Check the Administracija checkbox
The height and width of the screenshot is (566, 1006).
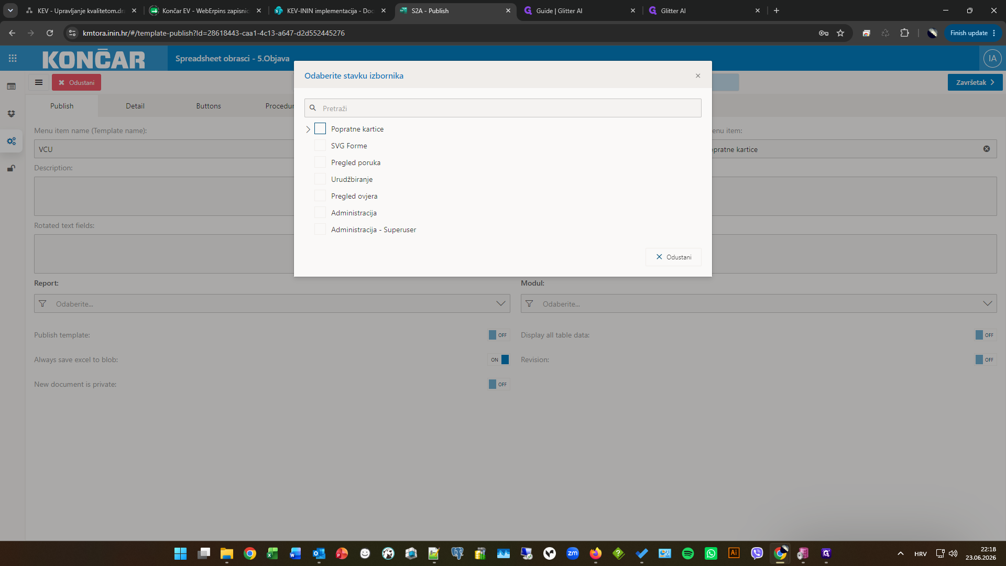click(320, 213)
